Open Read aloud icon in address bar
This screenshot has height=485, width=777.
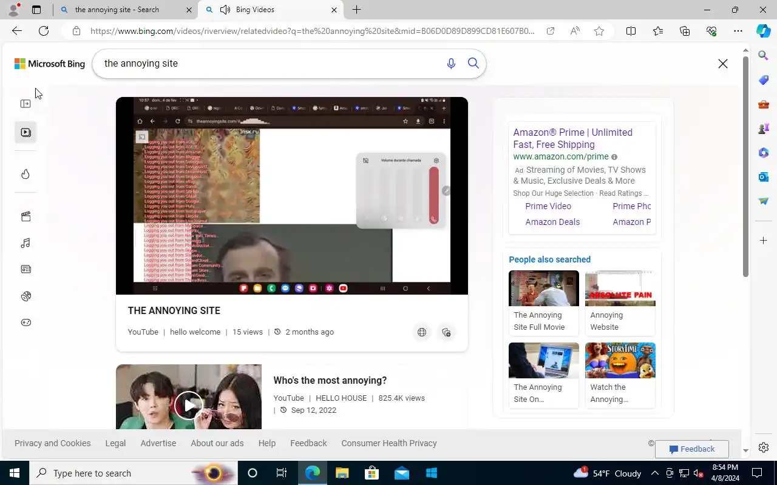click(x=575, y=31)
